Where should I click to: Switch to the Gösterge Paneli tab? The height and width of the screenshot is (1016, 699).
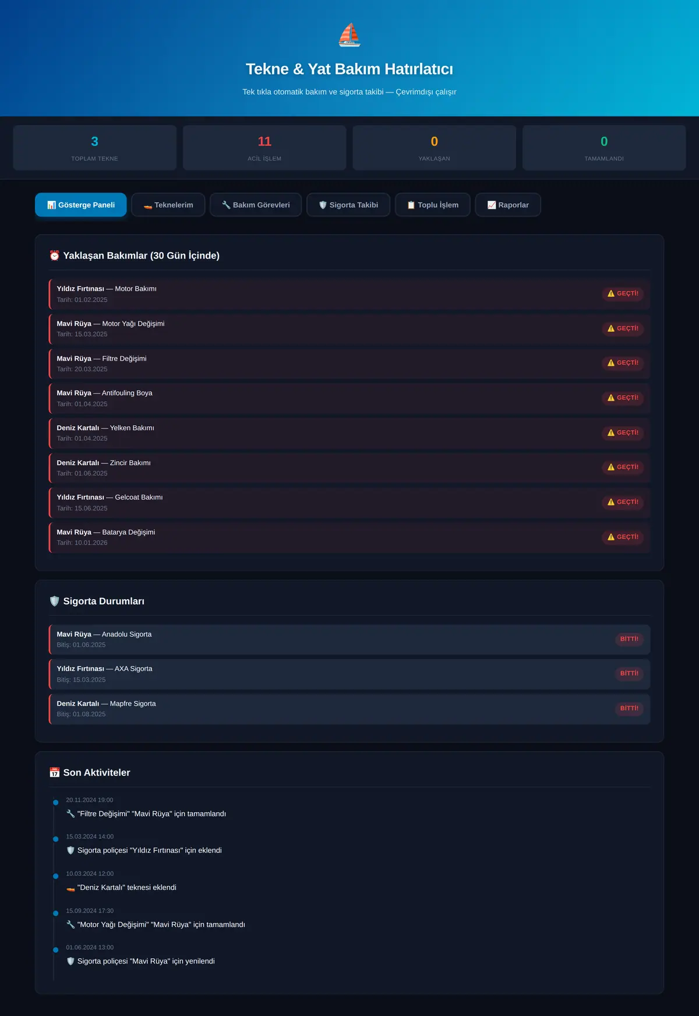[81, 205]
